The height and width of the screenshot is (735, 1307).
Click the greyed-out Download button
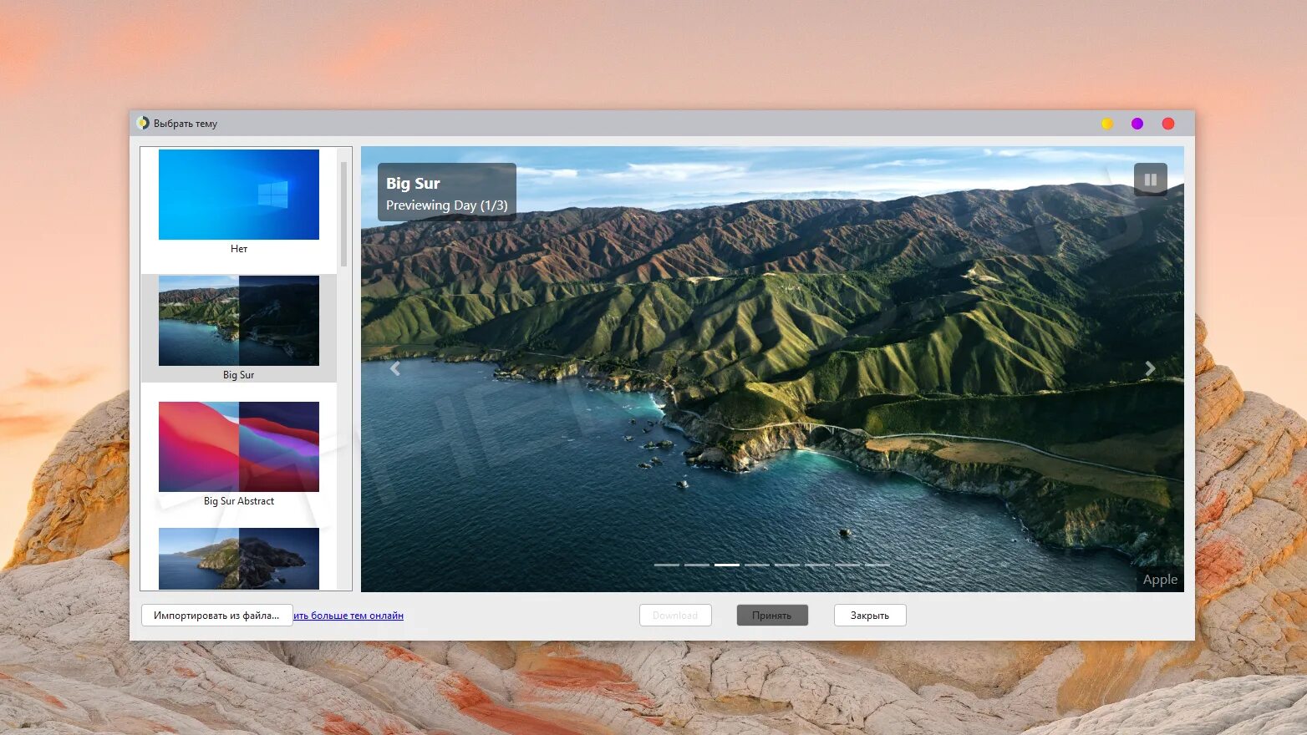click(x=675, y=616)
